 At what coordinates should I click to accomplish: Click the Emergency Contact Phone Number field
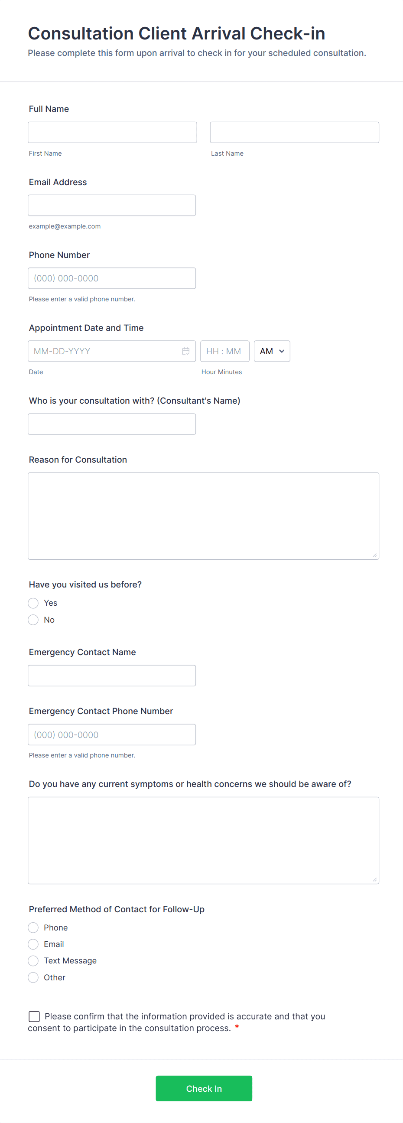coord(112,735)
